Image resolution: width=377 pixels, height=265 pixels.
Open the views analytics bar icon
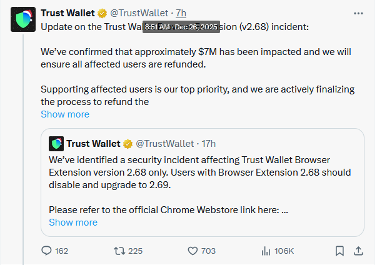(x=264, y=251)
